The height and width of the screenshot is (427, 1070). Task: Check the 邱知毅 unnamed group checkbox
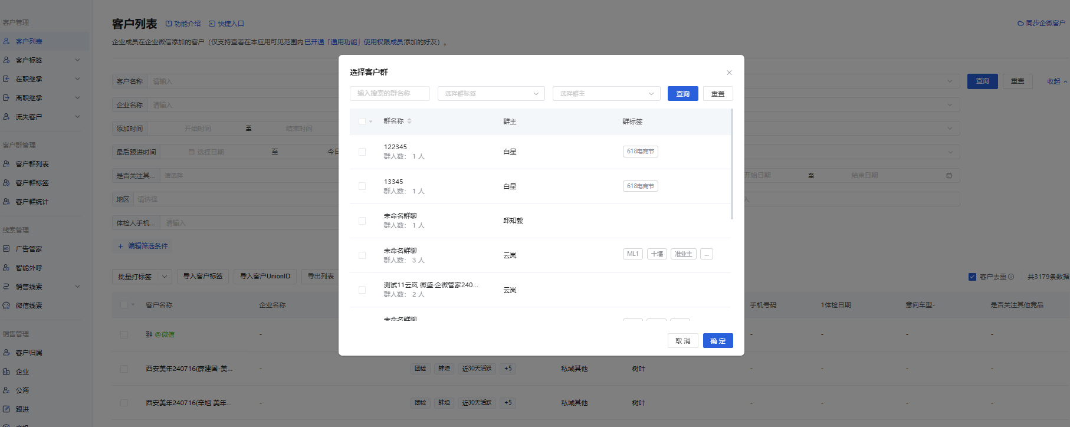coord(362,221)
